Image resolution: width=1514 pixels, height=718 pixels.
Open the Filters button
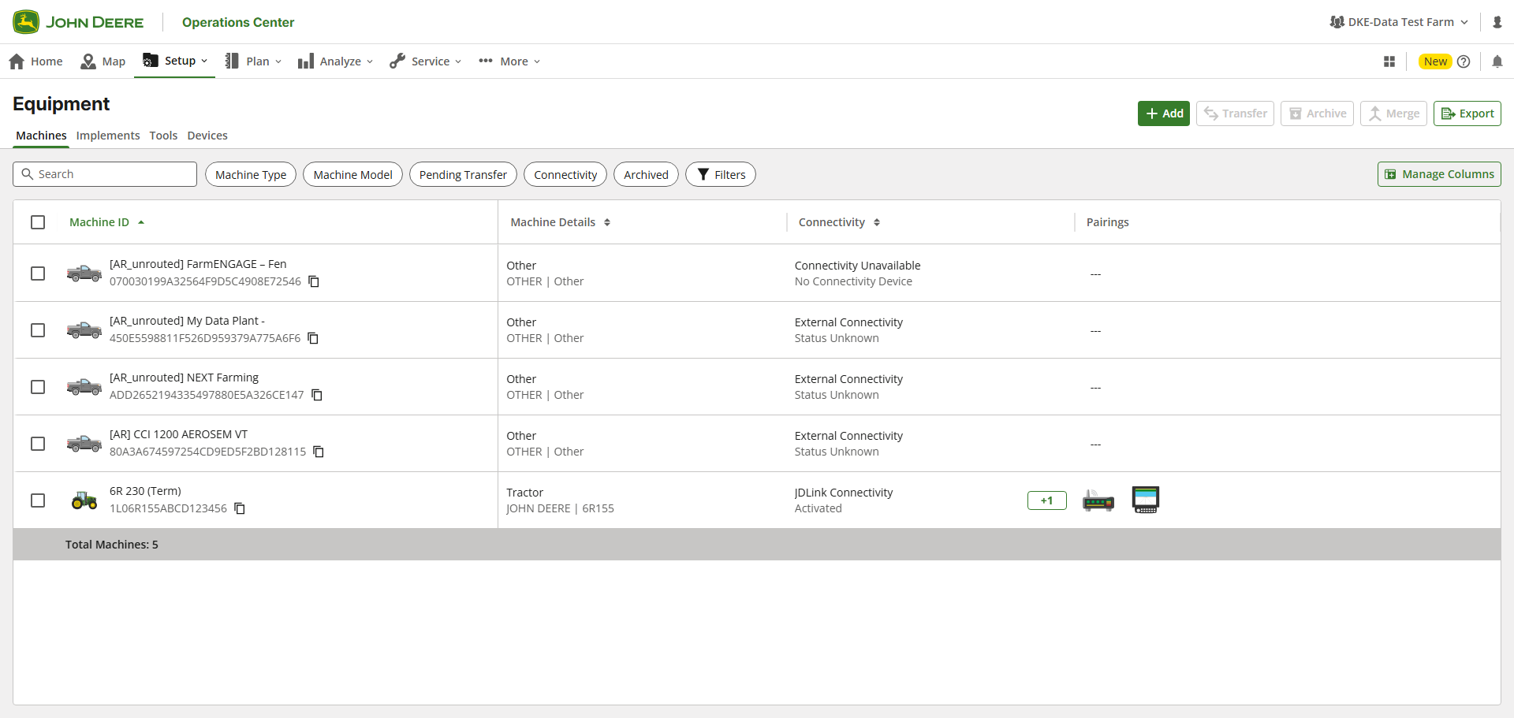point(721,175)
